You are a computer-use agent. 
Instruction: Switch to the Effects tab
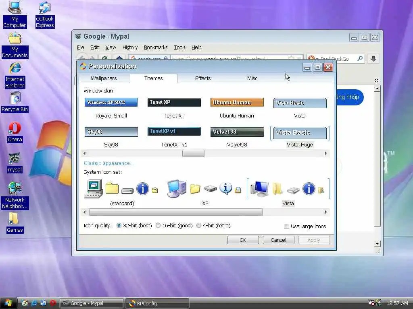coord(203,78)
